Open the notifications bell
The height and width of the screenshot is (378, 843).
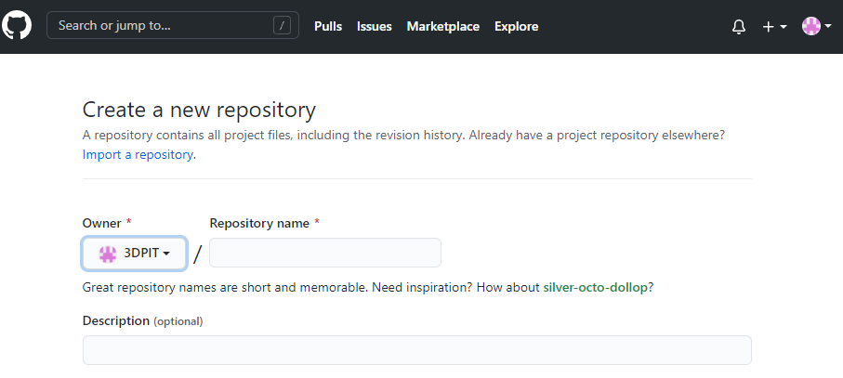(x=739, y=27)
